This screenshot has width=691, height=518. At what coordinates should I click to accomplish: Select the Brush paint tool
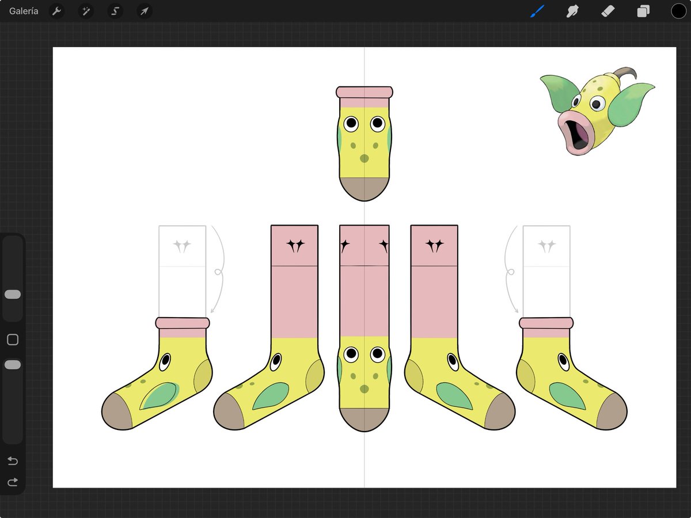pos(537,11)
